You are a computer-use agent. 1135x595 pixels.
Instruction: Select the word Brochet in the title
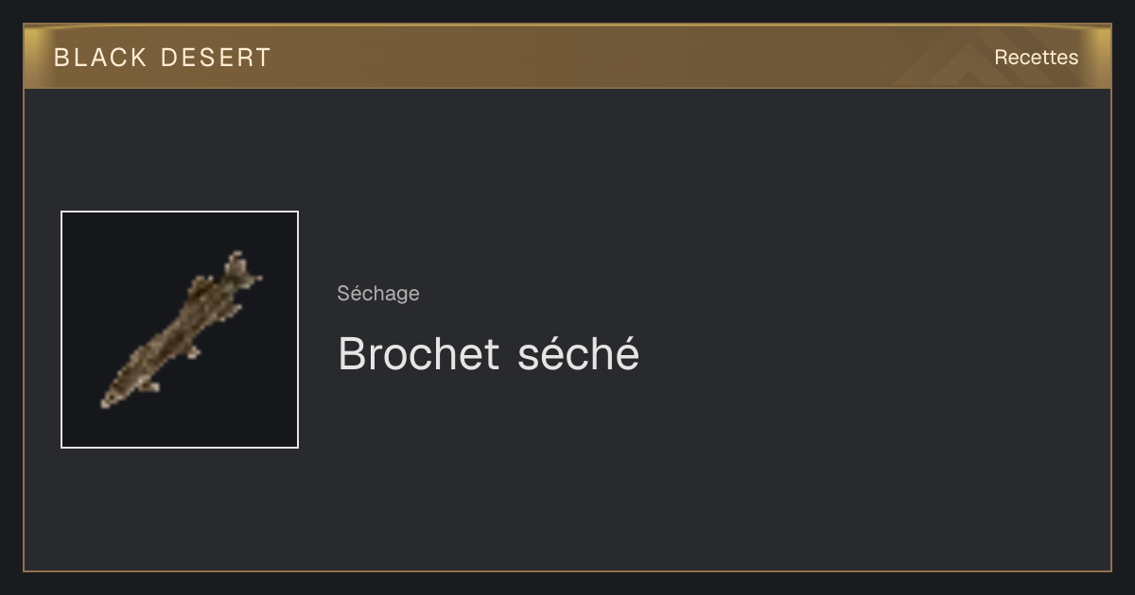coord(418,354)
